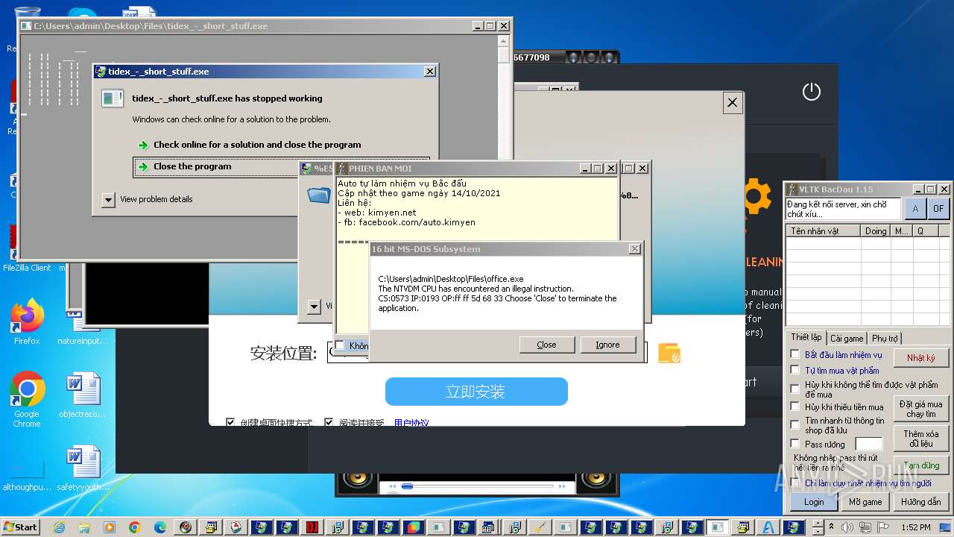Toggle 'Tìm nhanh từ thông tin shop đã lưu' checkbox
954x537 pixels.
tap(795, 424)
